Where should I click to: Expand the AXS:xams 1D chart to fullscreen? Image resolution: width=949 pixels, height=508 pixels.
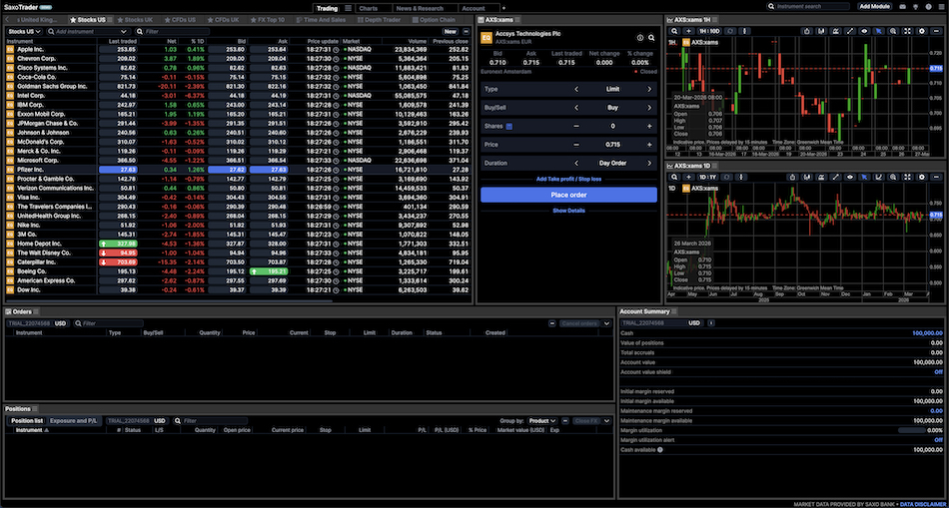(907, 177)
